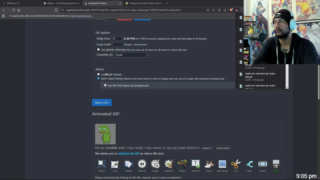Viewport: 320px width, 180px height.
Task: Open the zoom magnifier icon in address bar
Action: [213, 10]
